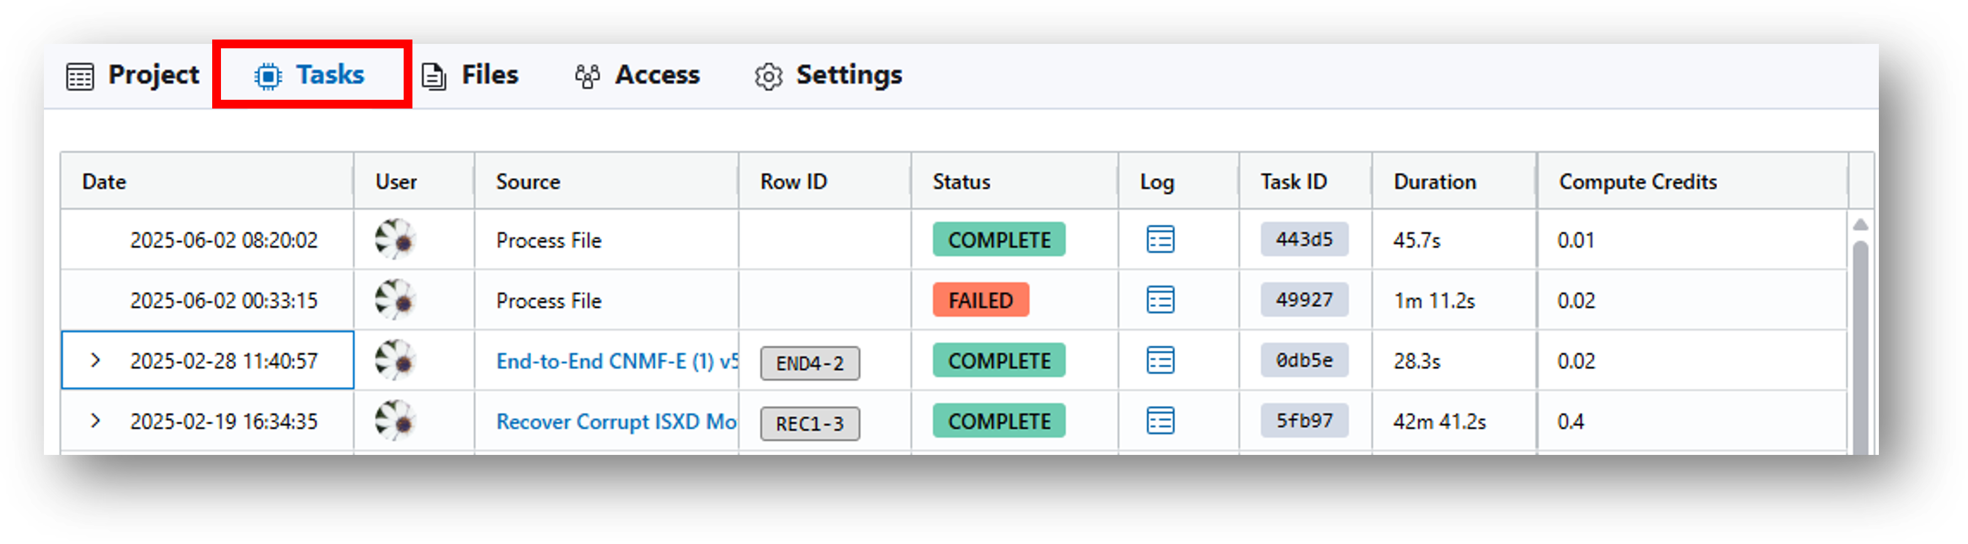The width and height of the screenshot is (1968, 544).
Task: Open Recover Corrupt ISXD source link
Action: click(x=616, y=422)
